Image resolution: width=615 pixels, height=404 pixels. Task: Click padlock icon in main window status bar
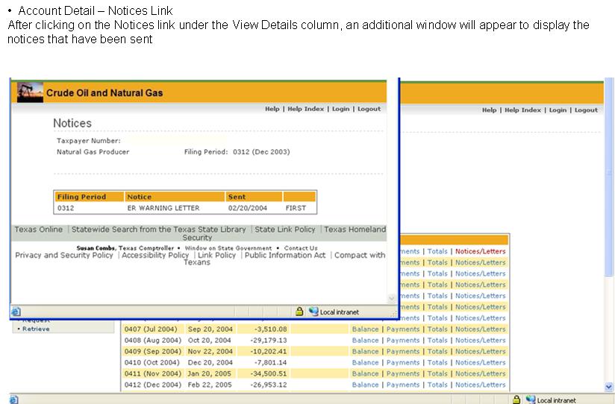516,400
